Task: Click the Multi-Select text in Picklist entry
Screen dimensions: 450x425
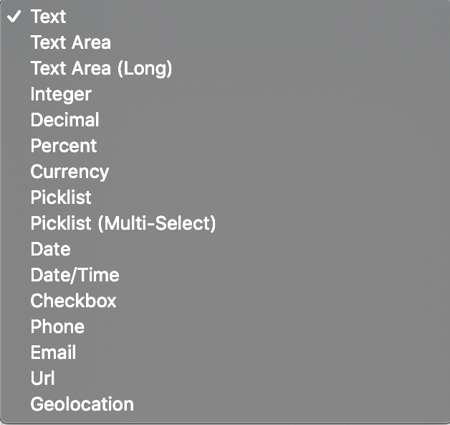Action: pyautogui.click(x=157, y=223)
